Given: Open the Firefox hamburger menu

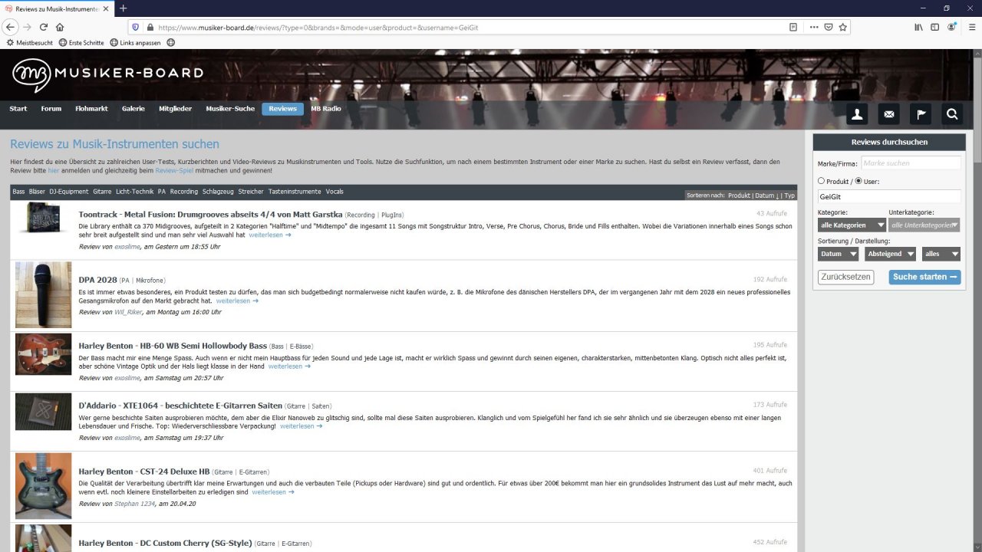Looking at the screenshot, I should pos(970,27).
